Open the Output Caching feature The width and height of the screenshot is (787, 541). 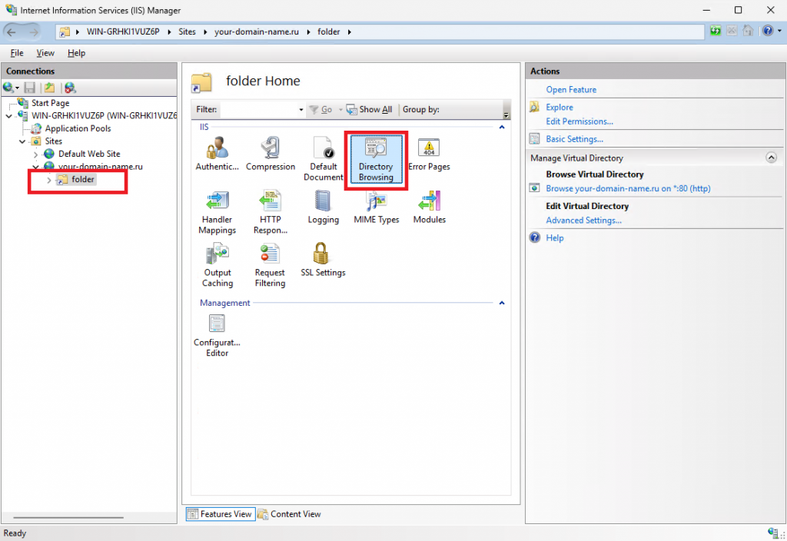tap(218, 265)
